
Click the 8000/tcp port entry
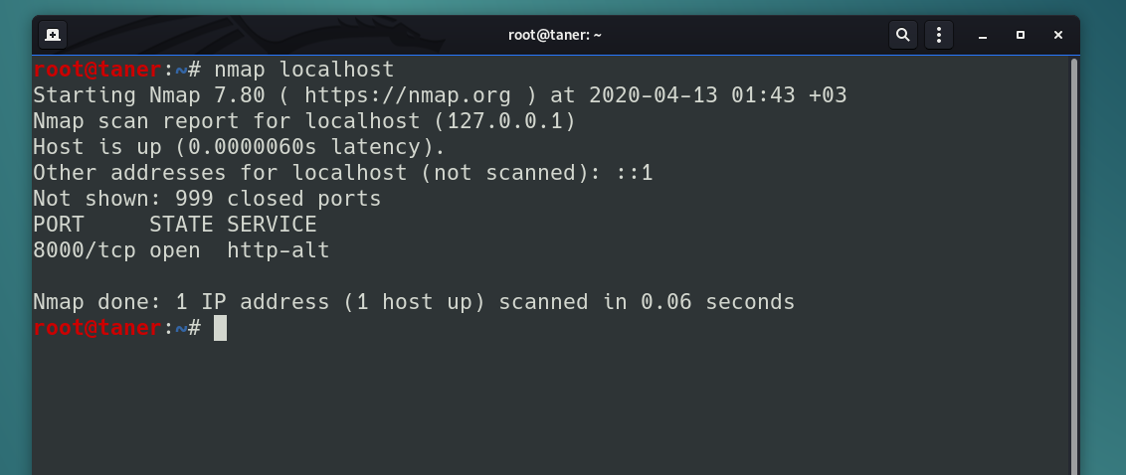click(84, 249)
